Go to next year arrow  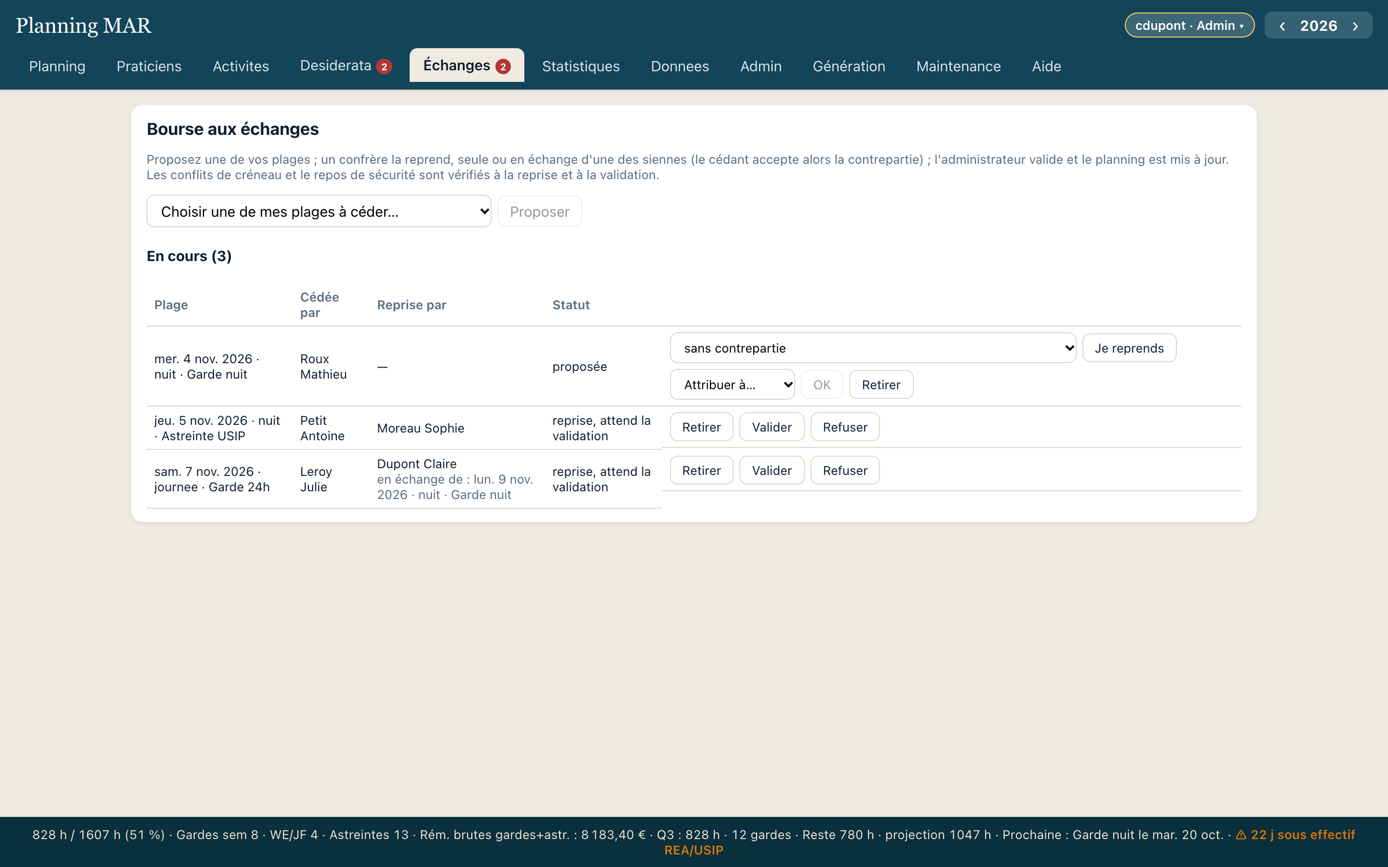point(1355,26)
